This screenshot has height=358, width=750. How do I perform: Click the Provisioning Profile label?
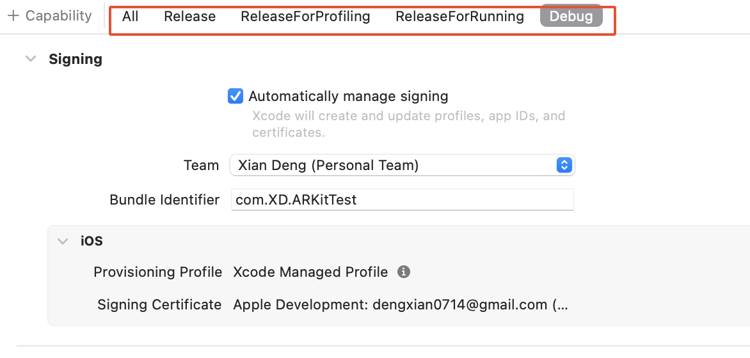point(158,272)
